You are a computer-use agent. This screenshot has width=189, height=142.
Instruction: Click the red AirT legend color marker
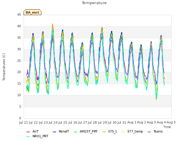[x=28, y=132]
